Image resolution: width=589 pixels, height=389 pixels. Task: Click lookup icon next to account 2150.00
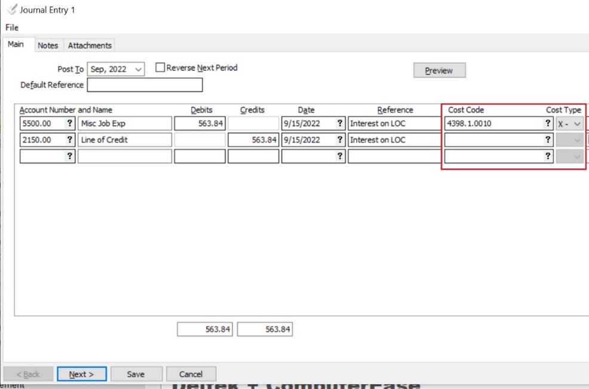(69, 140)
